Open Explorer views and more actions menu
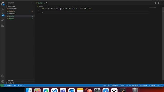Screen dimensions: 164x92 [x=32, y=3]
